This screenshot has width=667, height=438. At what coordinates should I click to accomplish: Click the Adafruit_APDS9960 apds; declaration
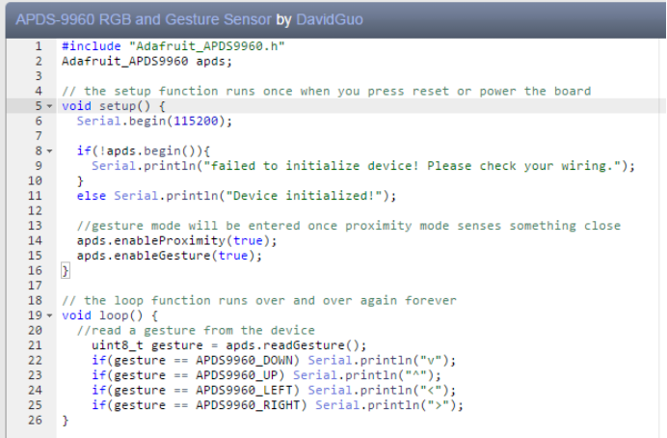click(x=147, y=62)
